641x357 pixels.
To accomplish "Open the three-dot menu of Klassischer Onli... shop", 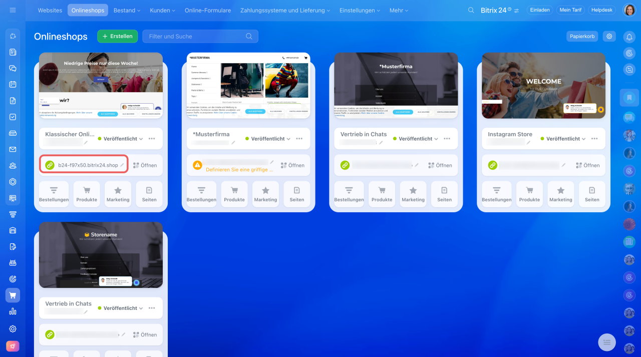I will (152, 139).
